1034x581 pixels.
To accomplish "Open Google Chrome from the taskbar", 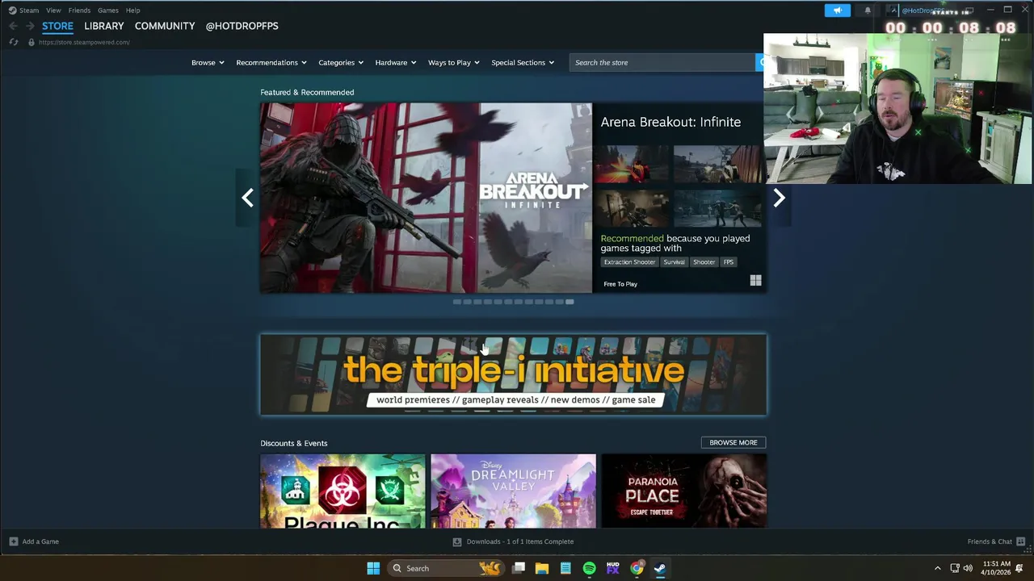I will coord(637,568).
